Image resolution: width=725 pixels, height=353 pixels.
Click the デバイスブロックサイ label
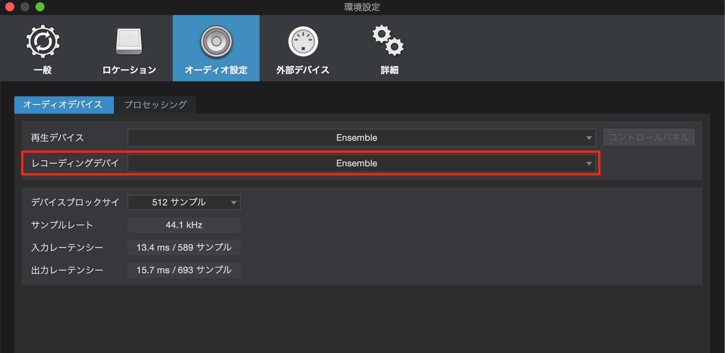point(75,202)
